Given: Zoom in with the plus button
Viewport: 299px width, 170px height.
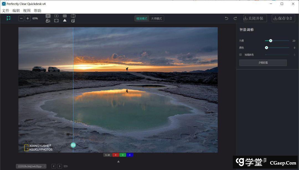Looking at the screenshot, I should [28, 18].
